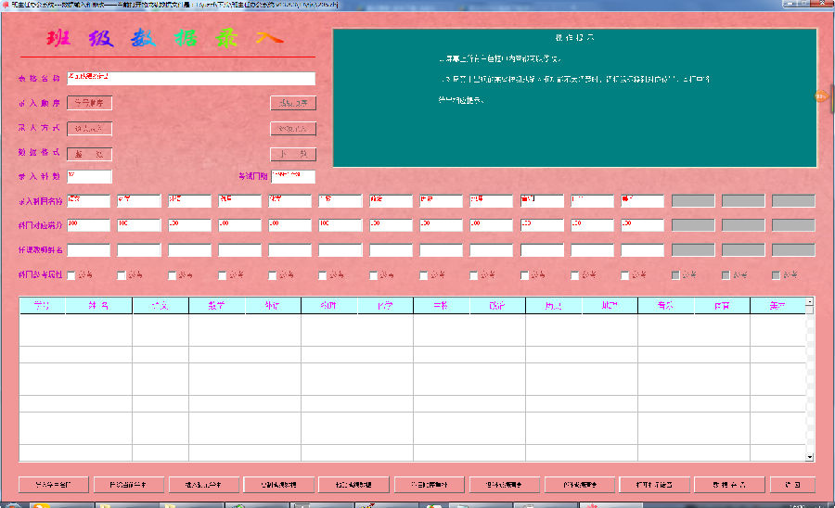Click the 外语 column header in the grid
835x508 pixels.
click(273, 306)
